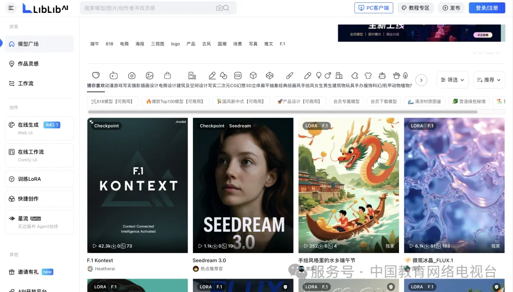Select the 会员专属模型 tag
This screenshot has height=292, width=513.
[x=346, y=102]
